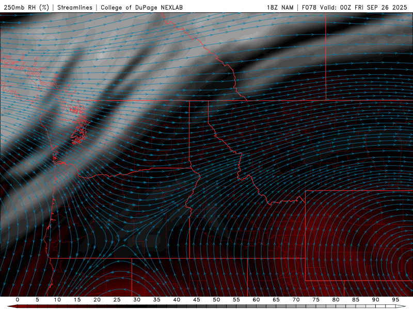Click the colorbar value label 65

(276, 300)
